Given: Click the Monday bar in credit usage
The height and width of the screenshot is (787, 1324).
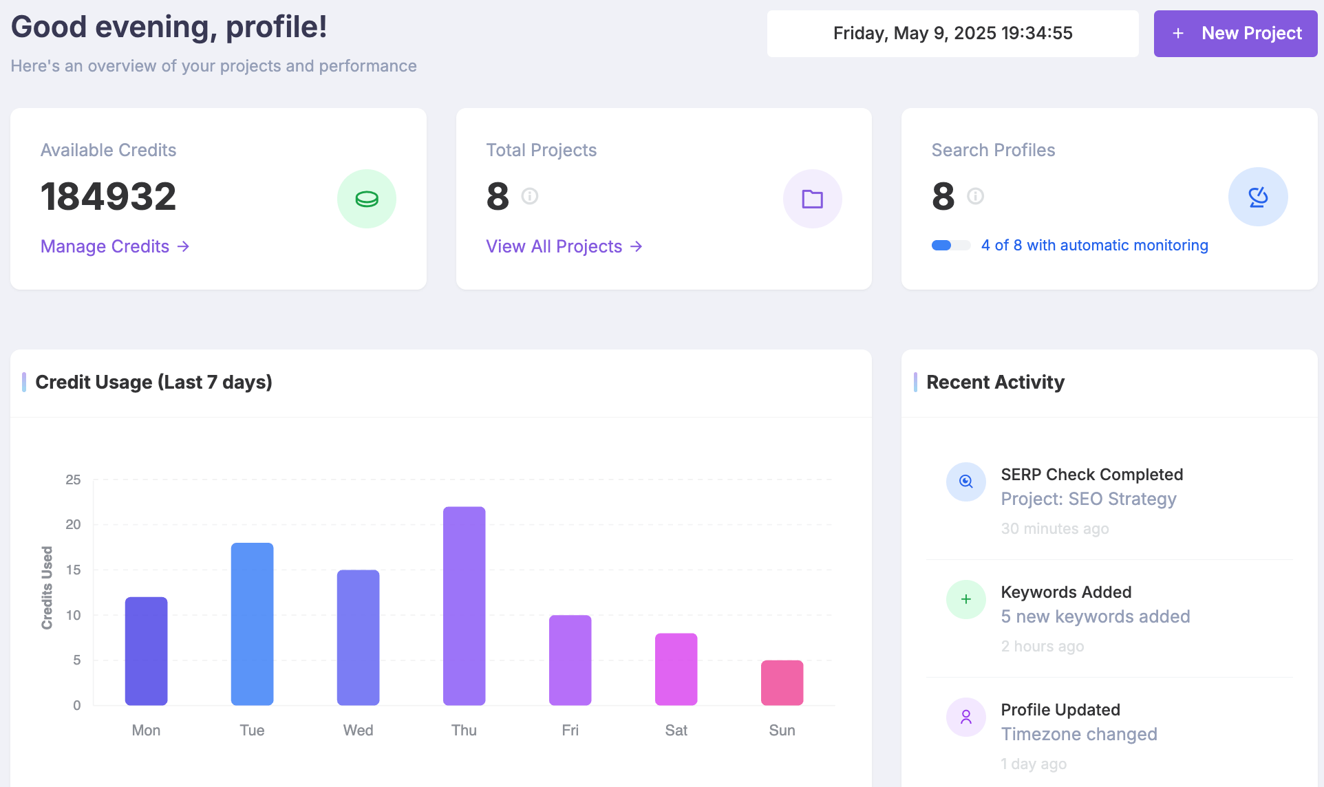Looking at the screenshot, I should (146, 650).
